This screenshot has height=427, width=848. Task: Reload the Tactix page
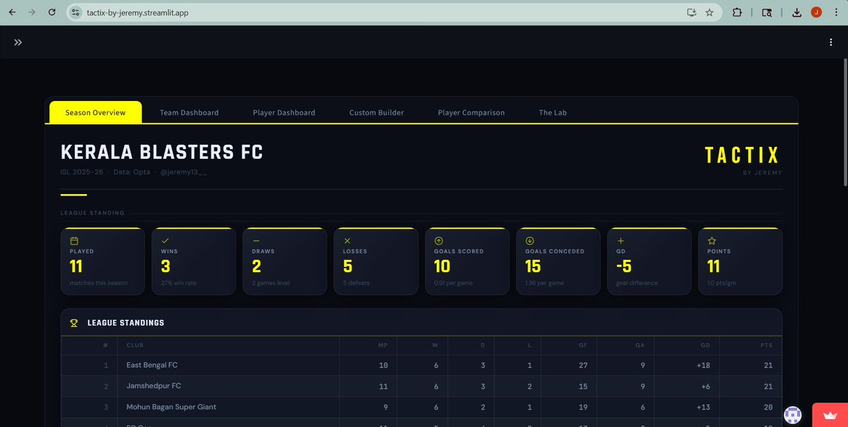[x=52, y=13]
